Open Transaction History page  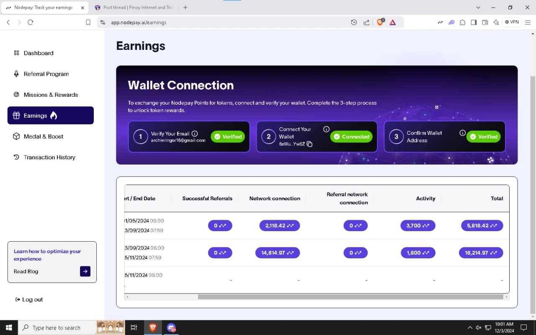[50, 157]
